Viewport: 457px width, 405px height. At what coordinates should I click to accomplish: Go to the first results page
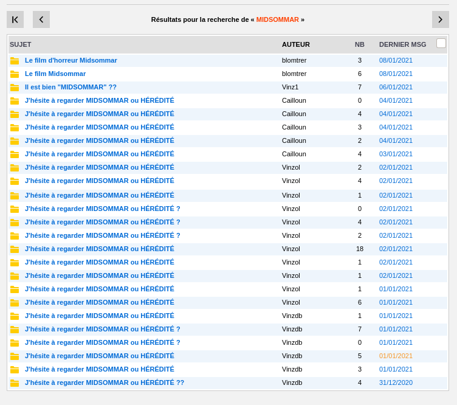(x=15, y=19)
